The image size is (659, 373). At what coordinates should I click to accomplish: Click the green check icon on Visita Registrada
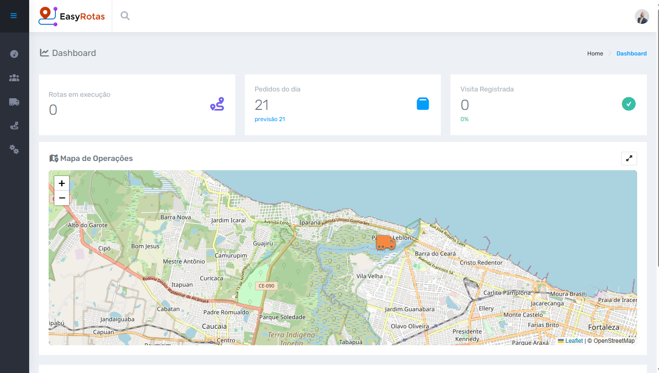point(629,104)
